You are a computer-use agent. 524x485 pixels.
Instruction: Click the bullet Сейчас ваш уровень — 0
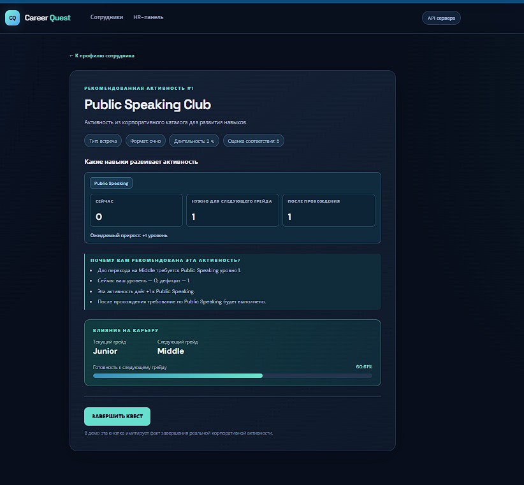pyautogui.click(x=143, y=280)
